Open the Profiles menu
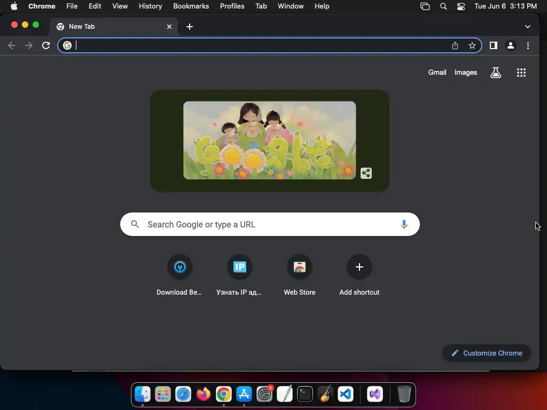 click(x=232, y=6)
